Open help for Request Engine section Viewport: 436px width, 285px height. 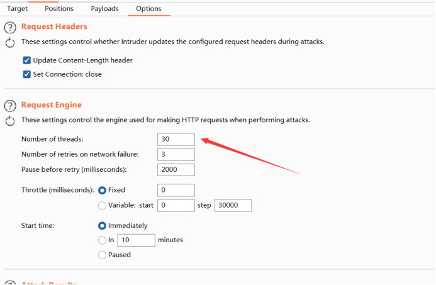coord(10,105)
